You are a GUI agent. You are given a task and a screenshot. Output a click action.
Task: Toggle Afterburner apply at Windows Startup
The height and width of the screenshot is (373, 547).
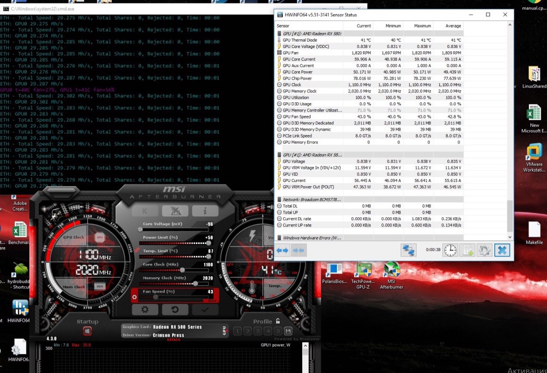coord(87,331)
